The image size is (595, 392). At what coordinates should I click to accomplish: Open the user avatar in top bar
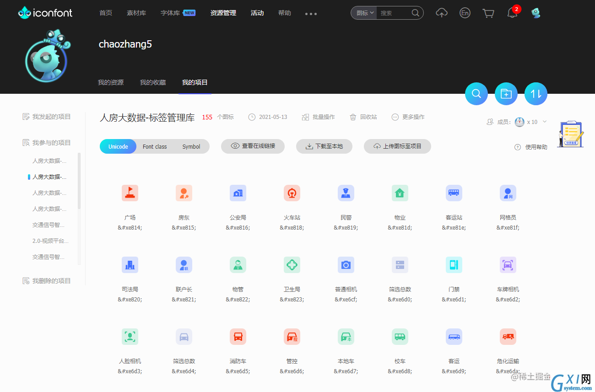pyautogui.click(x=535, y=13)
